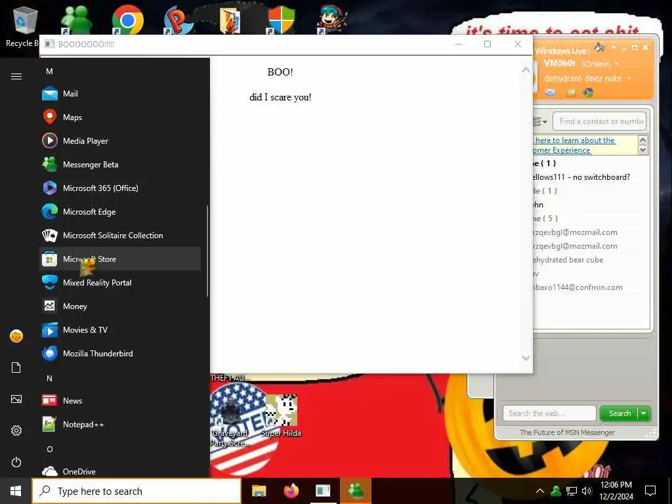672x504 pixels.
Task: Open the personal message dropdown arrow
Action: tap(629, 79)
